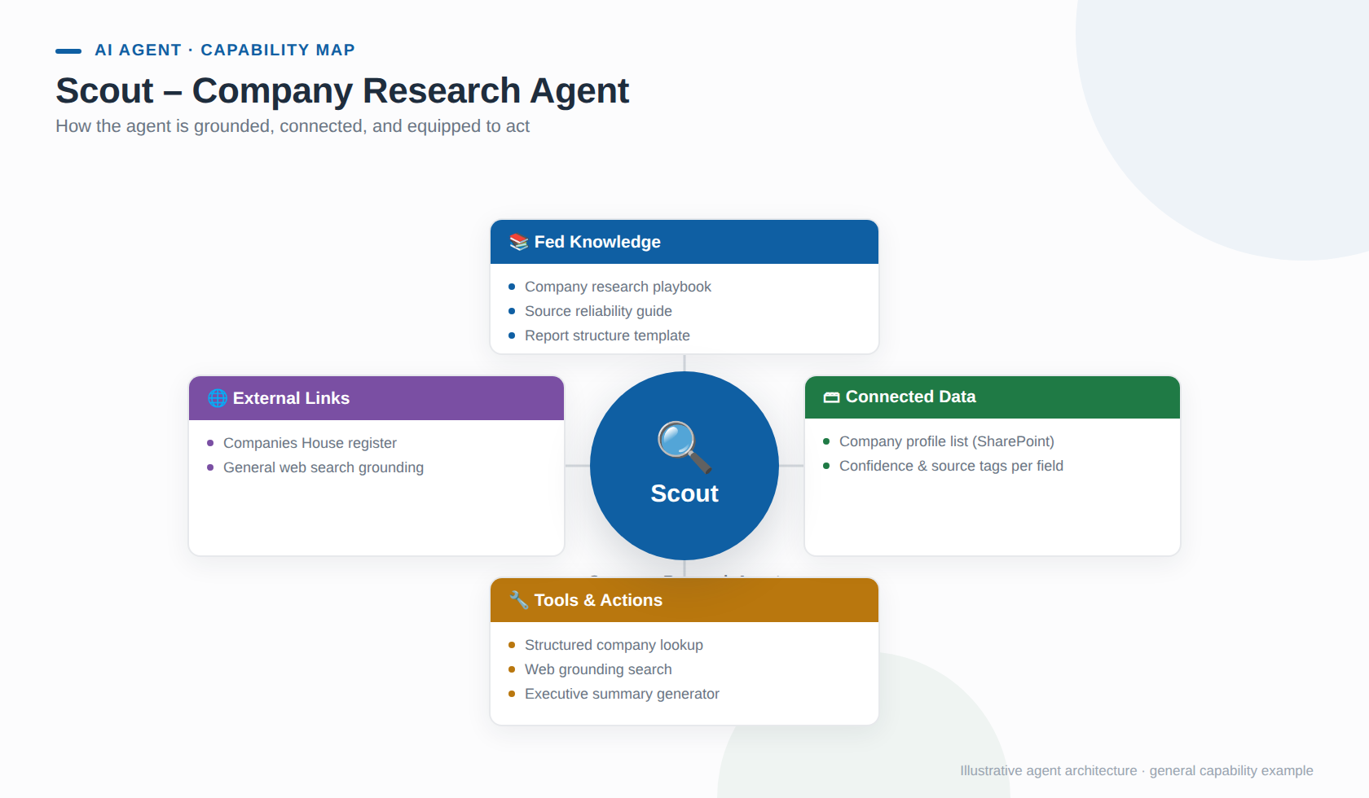
Task: Select the External Links header title
Action: (x=291, y=398)
